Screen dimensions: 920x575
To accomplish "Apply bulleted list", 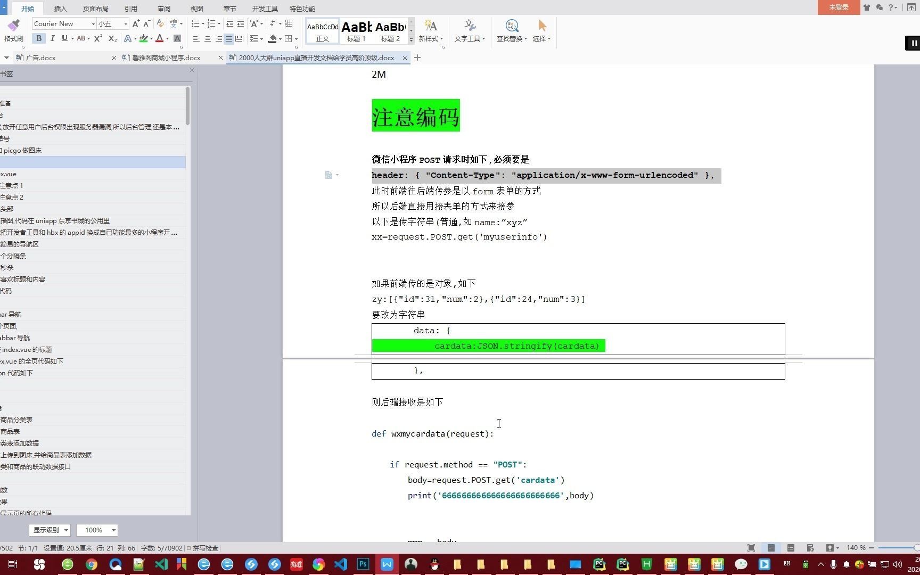I will (x=195, y=23).
